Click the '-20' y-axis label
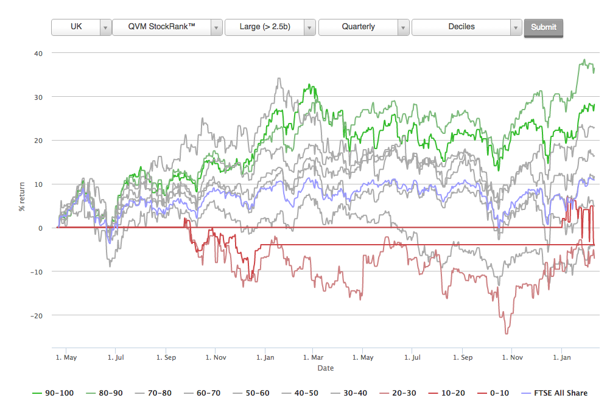This screenshot has width=607, height=406. coord(37,315)
